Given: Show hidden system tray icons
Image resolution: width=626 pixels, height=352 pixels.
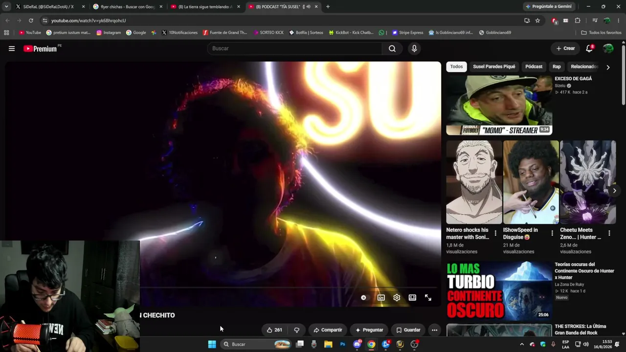Looking at the screenshot, I should point(521,344).
